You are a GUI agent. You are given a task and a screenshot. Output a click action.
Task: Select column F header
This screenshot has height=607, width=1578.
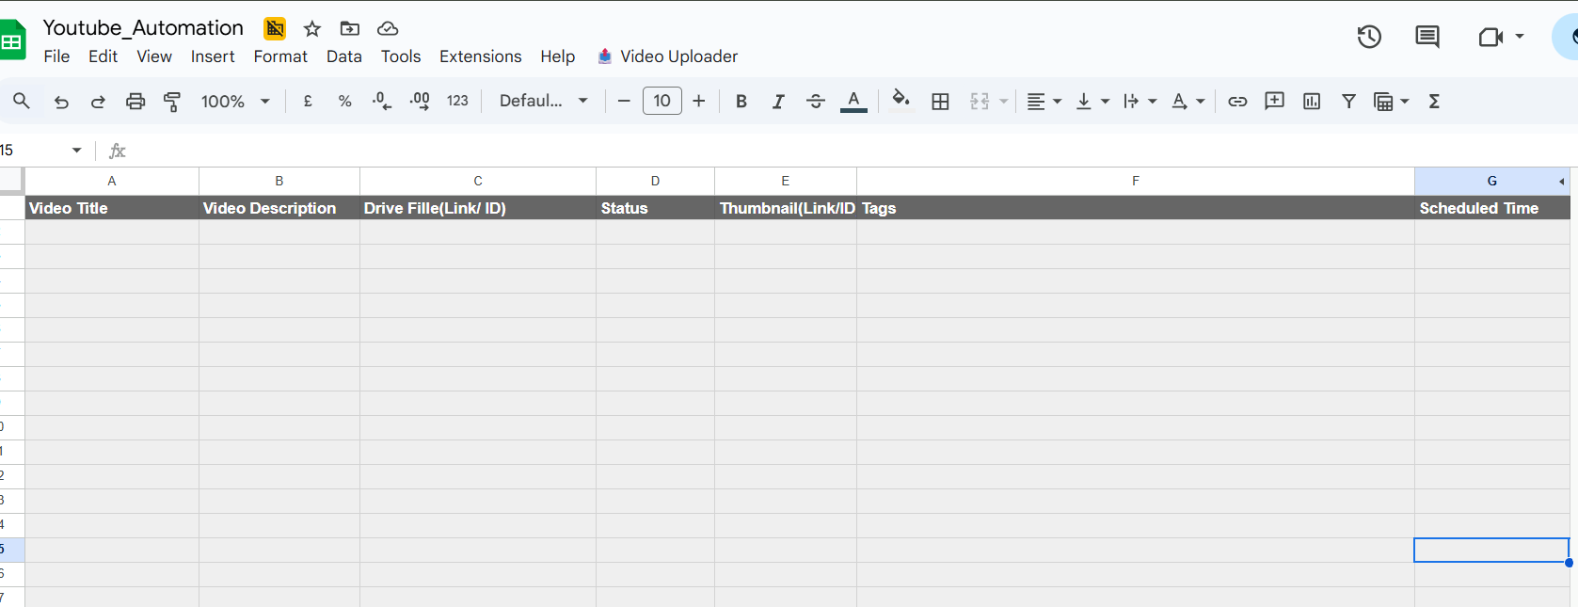1136,181
